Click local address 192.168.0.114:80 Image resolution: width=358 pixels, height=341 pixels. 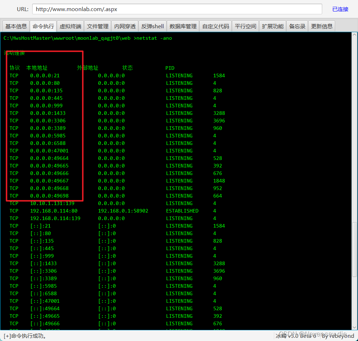click(x=54, y=211)
